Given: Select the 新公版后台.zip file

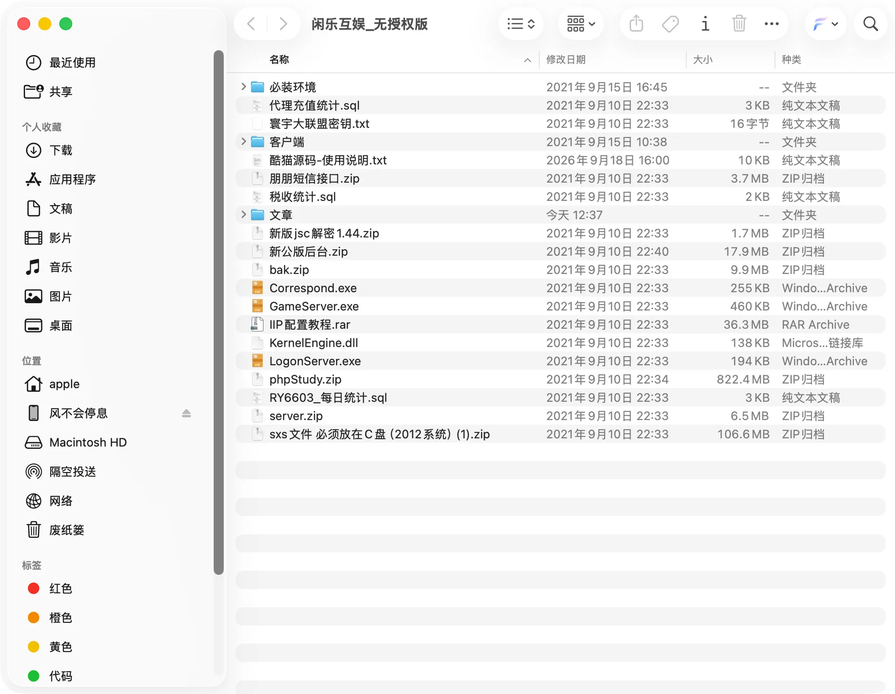Looking at the screenshot, I should (560, 252).
